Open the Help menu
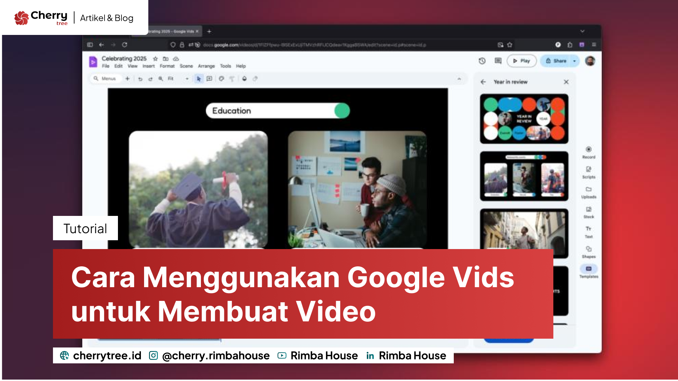This screenshot has height=381, width=678. click(x=241, y=66)
